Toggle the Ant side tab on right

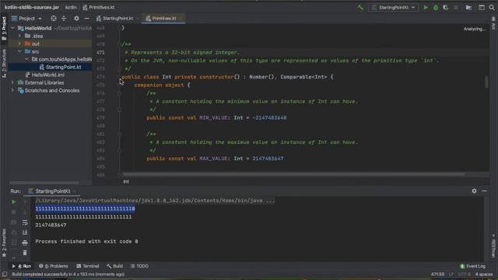click(493, 24)
